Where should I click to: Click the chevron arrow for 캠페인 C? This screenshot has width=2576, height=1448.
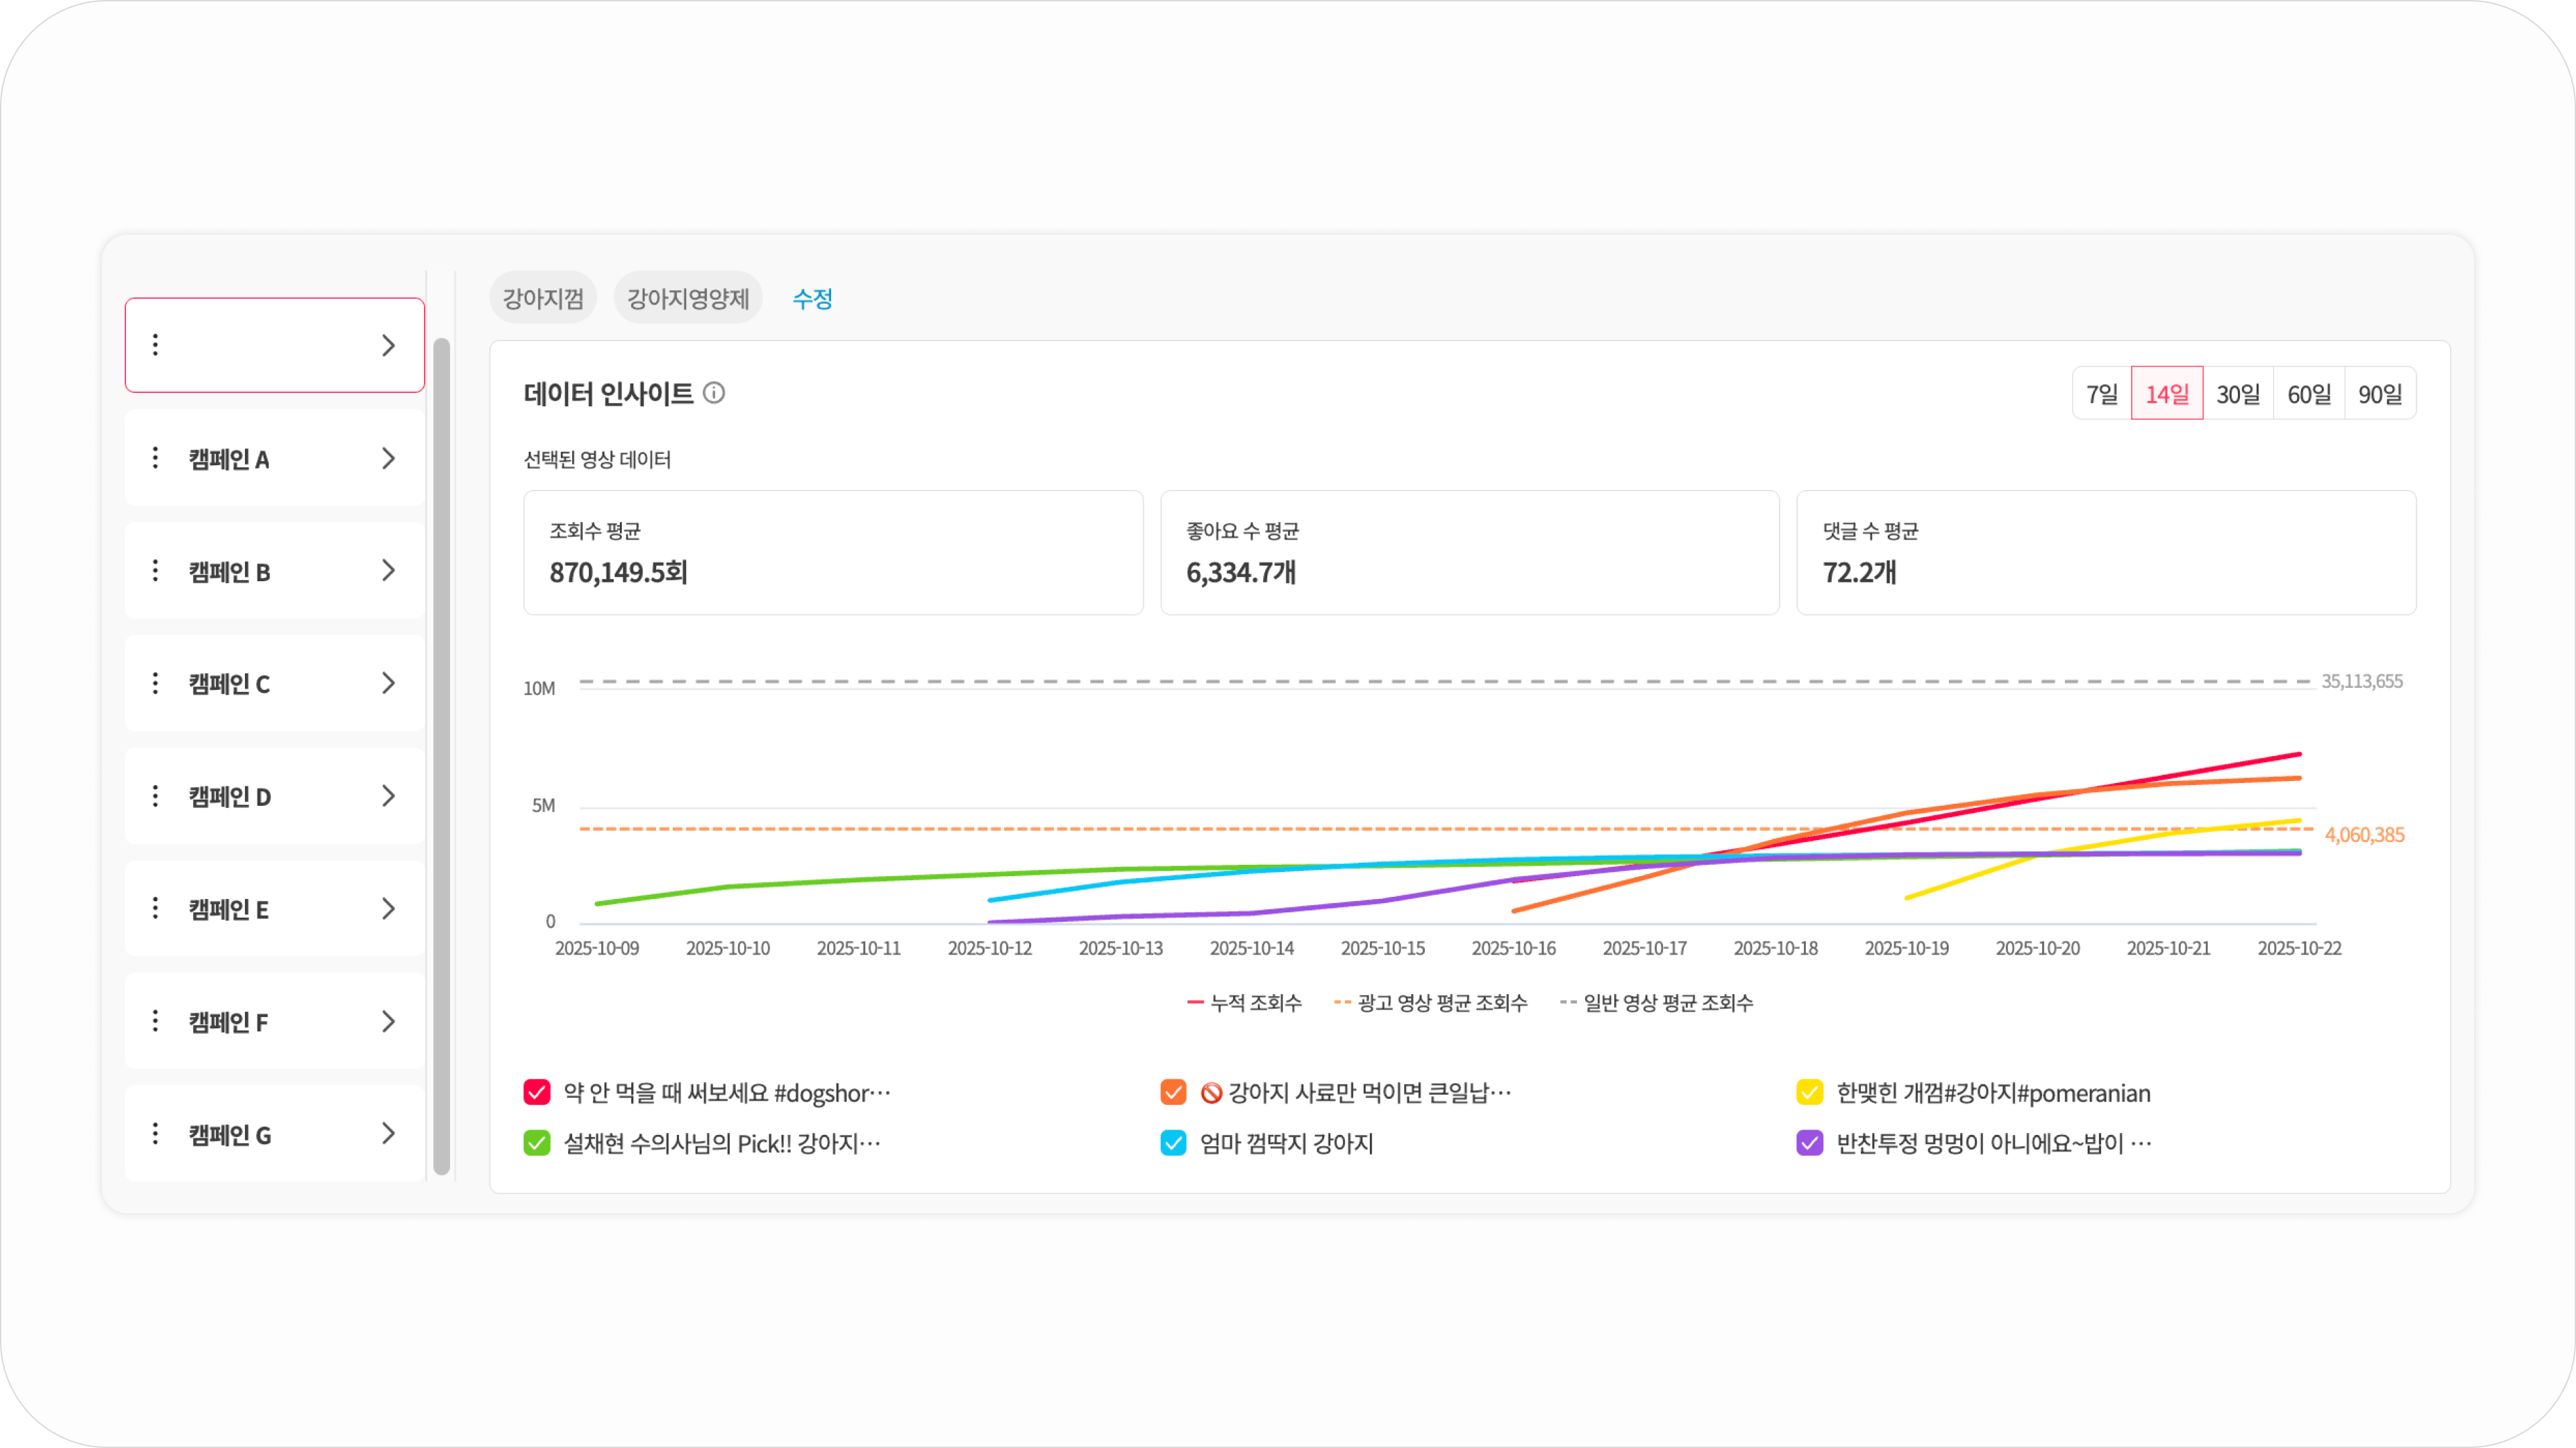[x=389, y=684]
